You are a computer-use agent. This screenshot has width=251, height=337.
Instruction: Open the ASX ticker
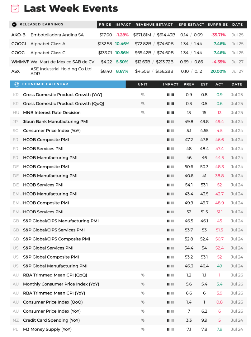click(x=16, y=71)
